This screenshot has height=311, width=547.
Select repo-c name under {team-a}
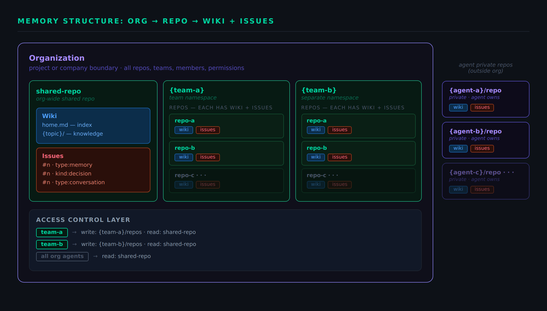click(x=190, y=175)
